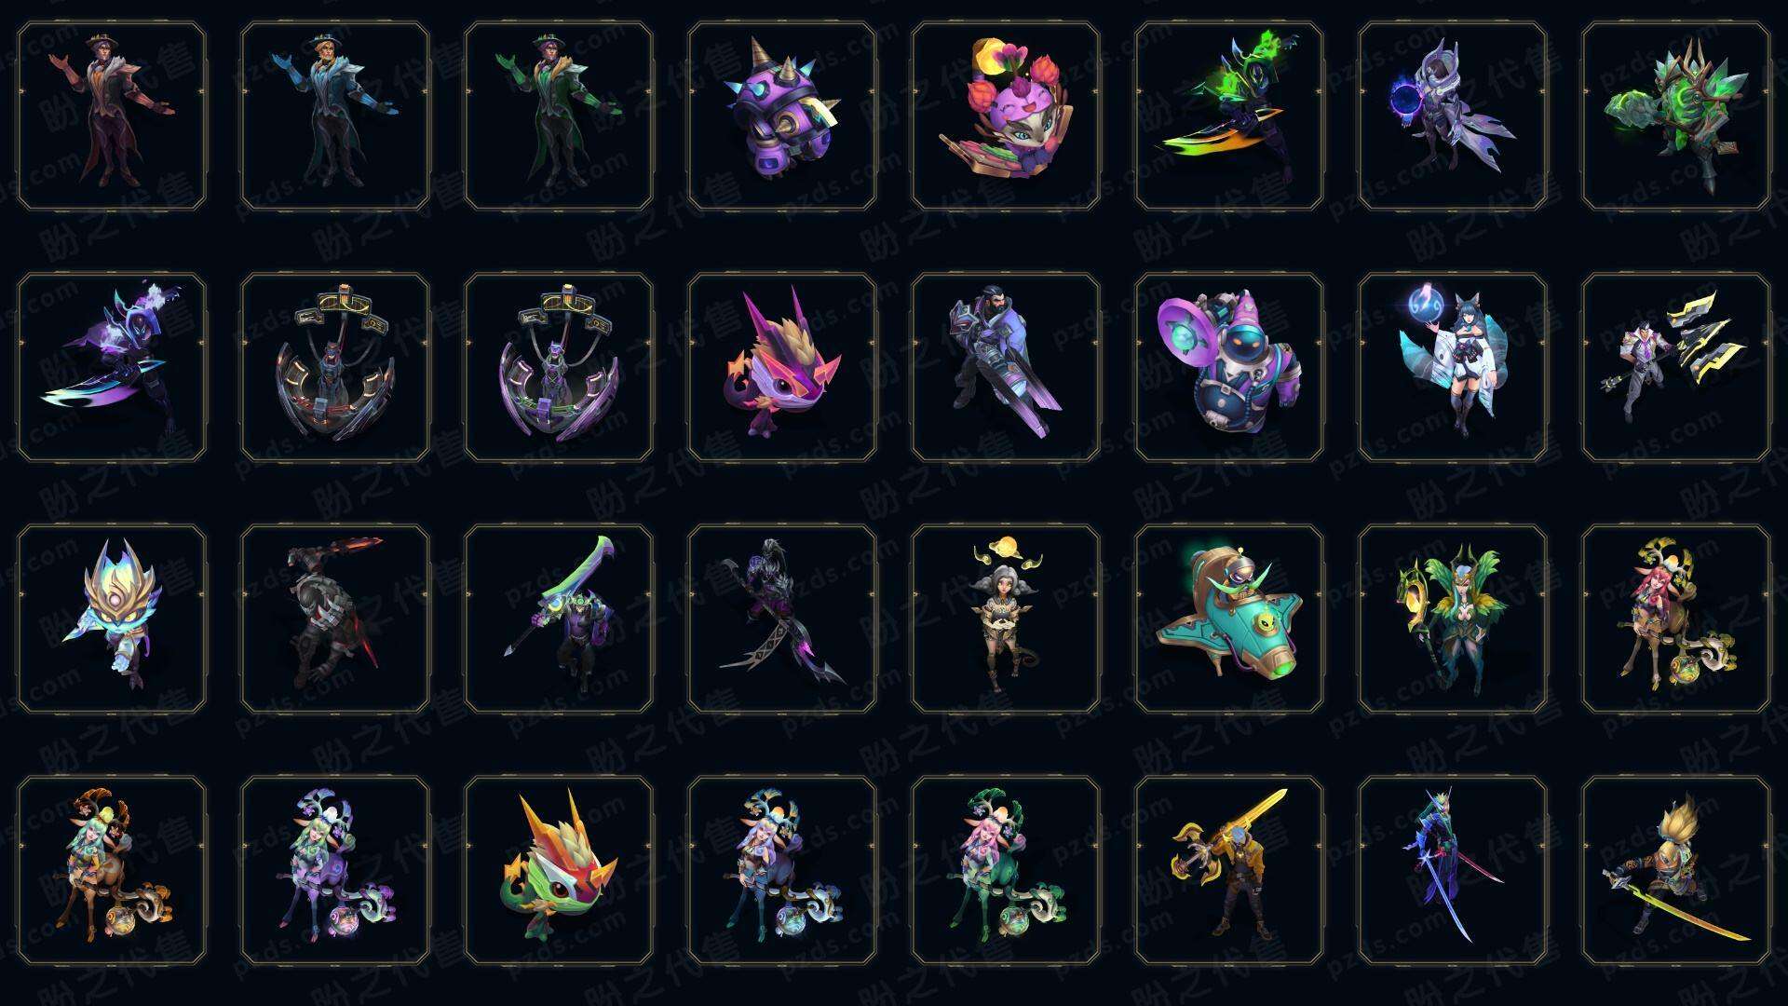This screenshot has width=1788, height=1006.
Task: Click the purple horned dragon pet icon
Action: [x=782, y=367]
